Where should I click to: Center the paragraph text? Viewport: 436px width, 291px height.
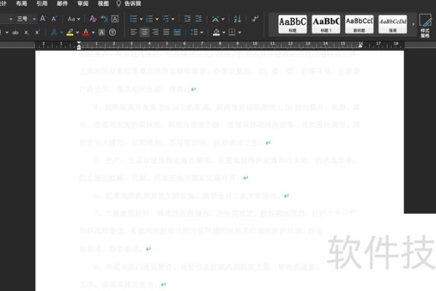(x=145, y=33)
